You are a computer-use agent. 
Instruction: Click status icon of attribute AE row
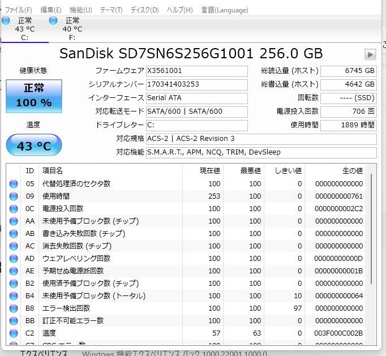pyautogui.click(x=14, y=271)
